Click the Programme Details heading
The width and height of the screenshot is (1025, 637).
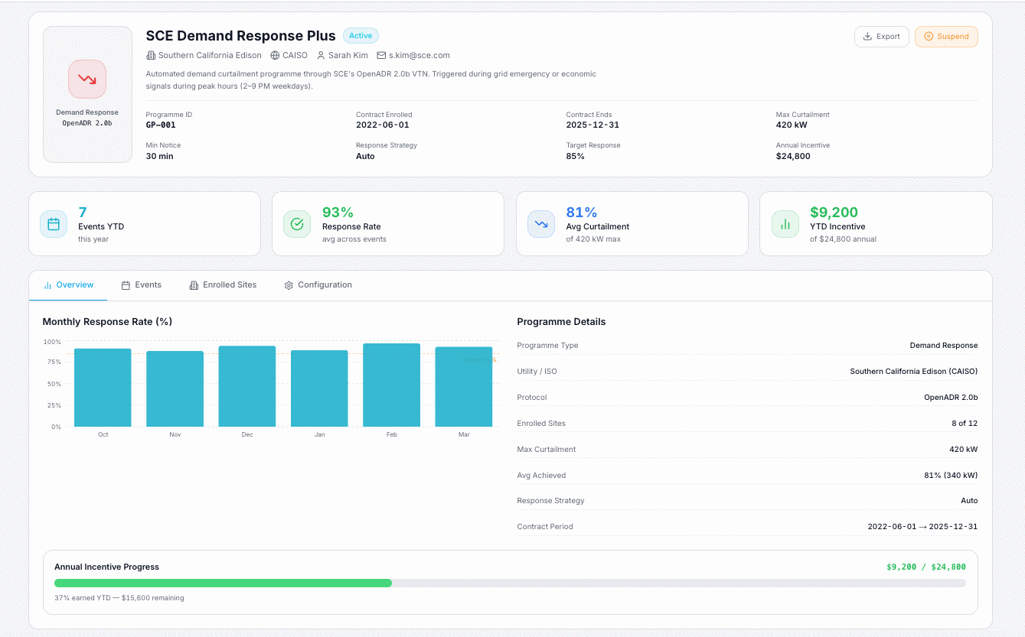561,322
